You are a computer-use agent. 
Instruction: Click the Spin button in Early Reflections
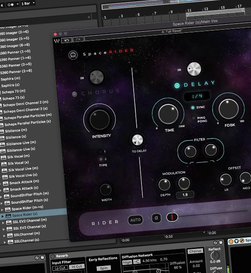(x=103, y=268)
